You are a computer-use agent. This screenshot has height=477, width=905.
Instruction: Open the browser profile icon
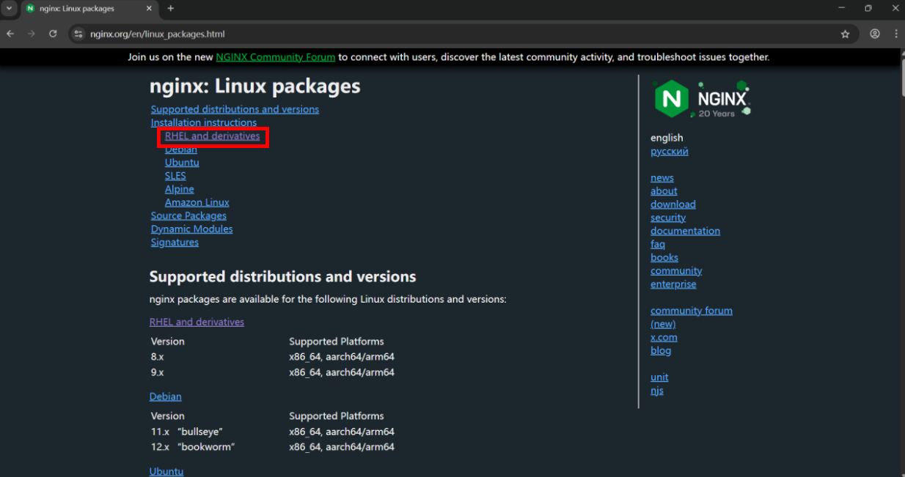(x=875, y=34)
